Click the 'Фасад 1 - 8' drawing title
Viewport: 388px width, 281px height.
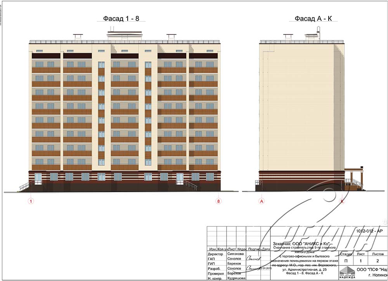pos(121,18)
